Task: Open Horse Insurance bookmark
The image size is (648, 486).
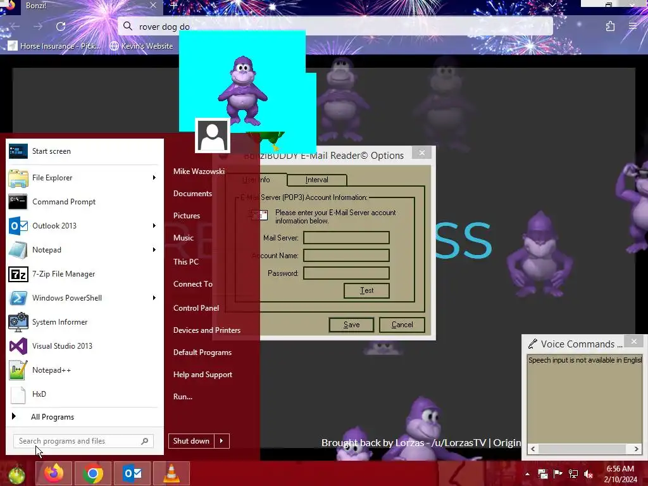Action: 54,46
